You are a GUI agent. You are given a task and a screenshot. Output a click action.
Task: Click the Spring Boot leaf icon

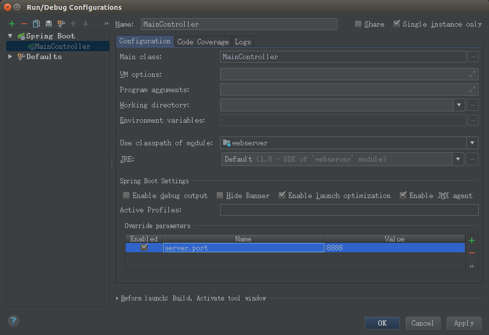pyautogui.click(x=21, y=36)
